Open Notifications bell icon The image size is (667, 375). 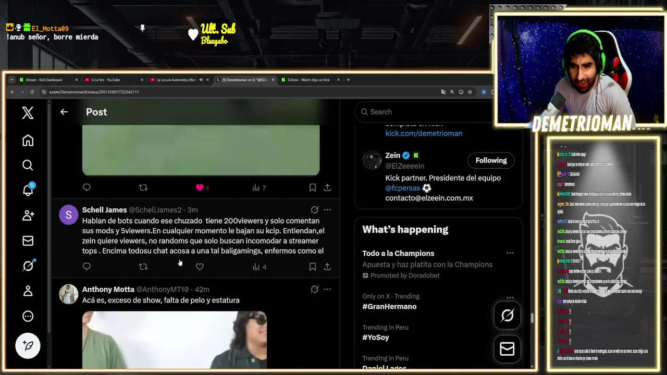coord(28,190)
